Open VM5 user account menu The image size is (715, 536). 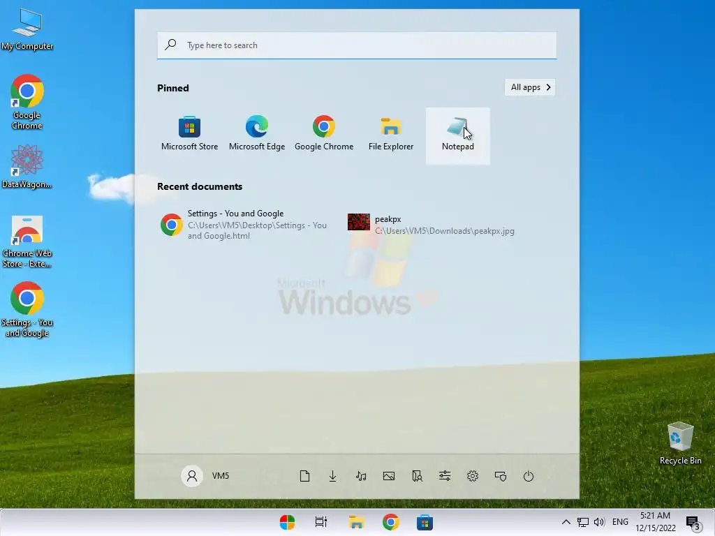coord(206,476)
